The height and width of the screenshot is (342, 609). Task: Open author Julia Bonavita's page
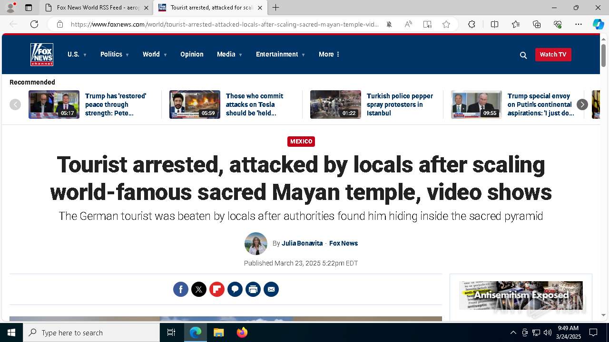pos(302,243)
